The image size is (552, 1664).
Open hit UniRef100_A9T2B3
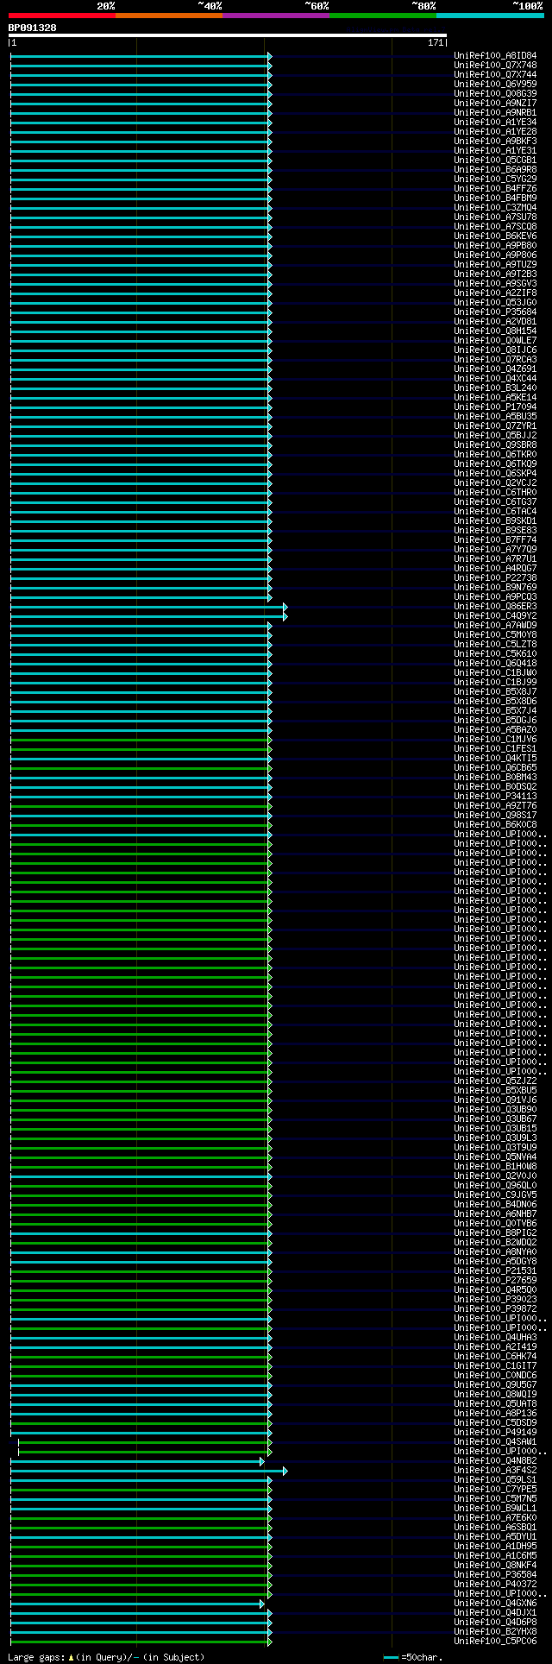[495, 274]
